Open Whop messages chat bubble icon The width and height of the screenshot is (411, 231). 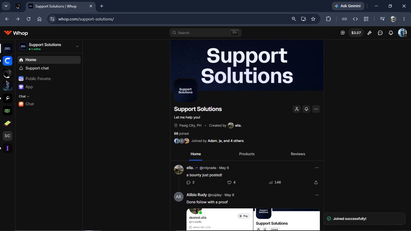point(380,33)
